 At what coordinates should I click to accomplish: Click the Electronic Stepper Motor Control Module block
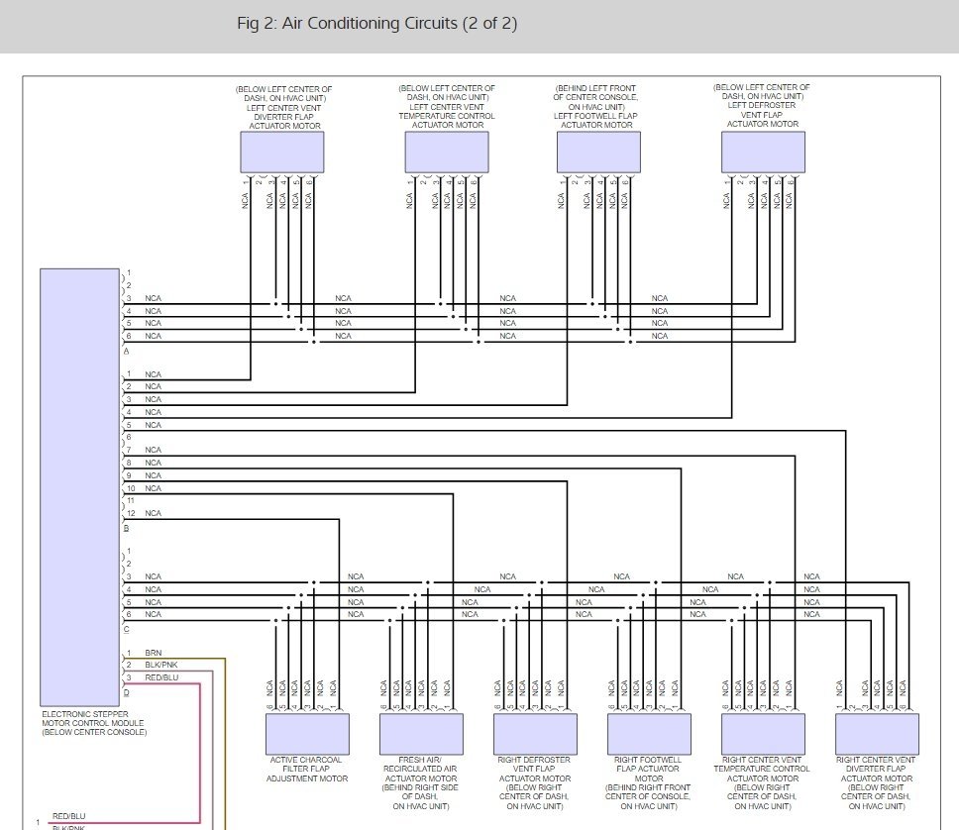tap(79, 485)
